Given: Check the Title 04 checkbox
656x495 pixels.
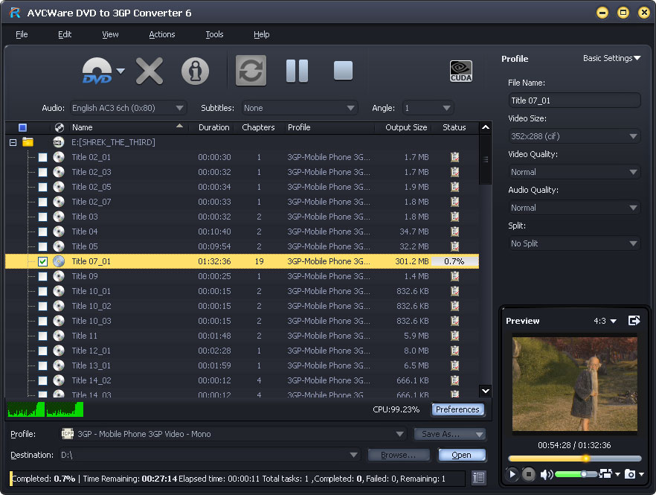Looking at the screenshot, I should click(42, 231).
